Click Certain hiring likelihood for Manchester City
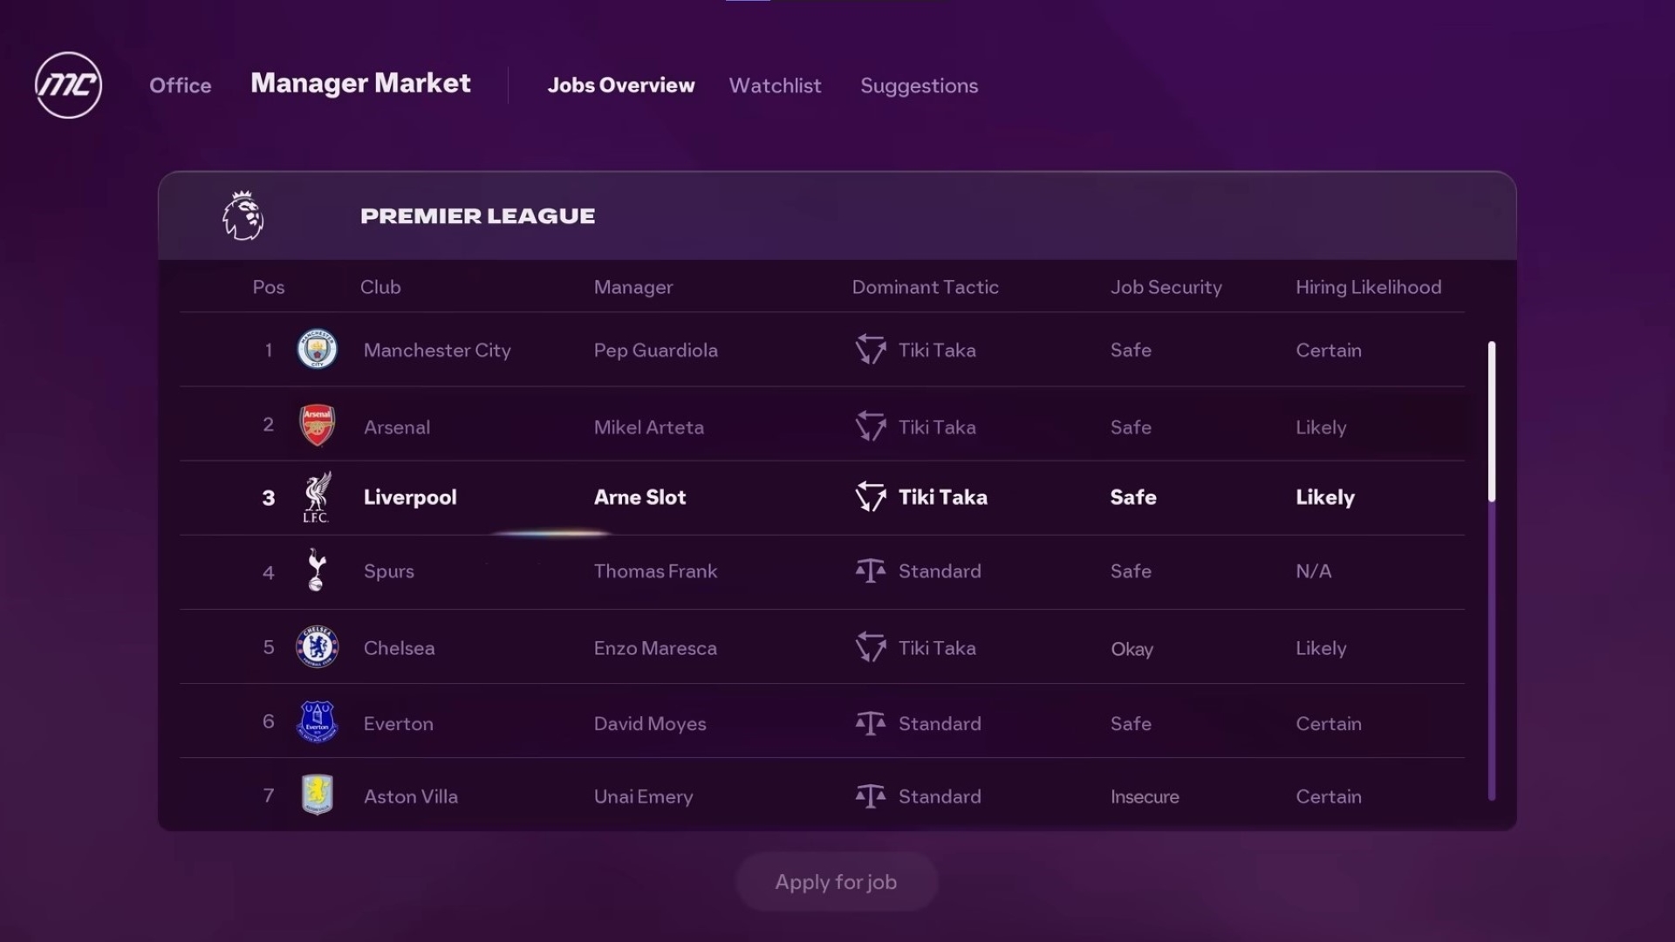 [x=1328, y=351]
